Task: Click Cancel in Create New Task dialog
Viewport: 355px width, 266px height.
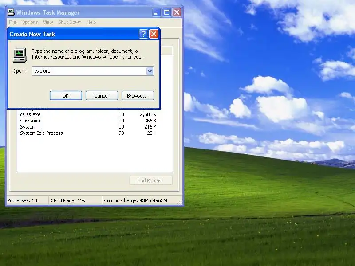Action: (102, 96)
